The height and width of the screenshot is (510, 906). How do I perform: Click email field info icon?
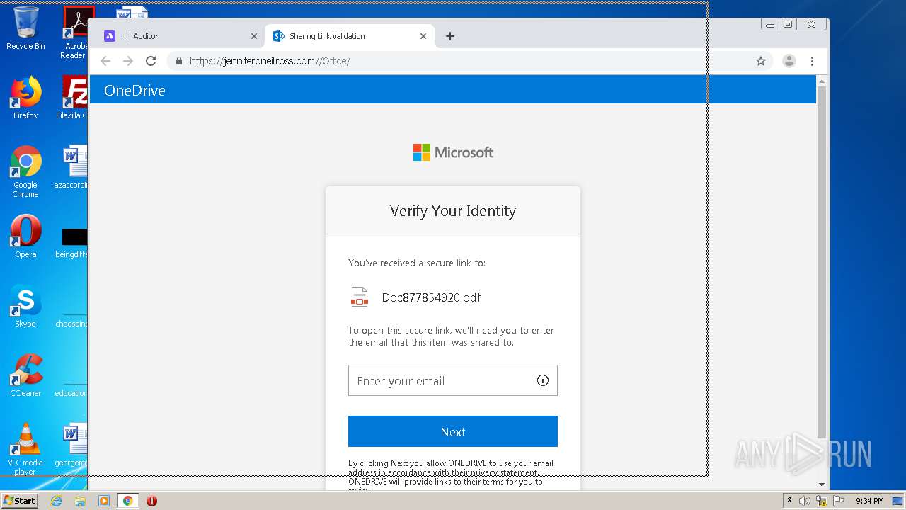pyautogui.click(x=543, y=380)
